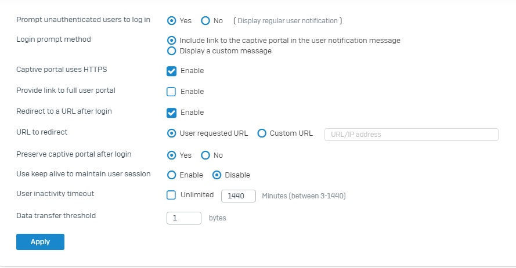This screenshot has height=268, width=516.
Task: Click the URL/IP address input field
Action: coord(412,135)
